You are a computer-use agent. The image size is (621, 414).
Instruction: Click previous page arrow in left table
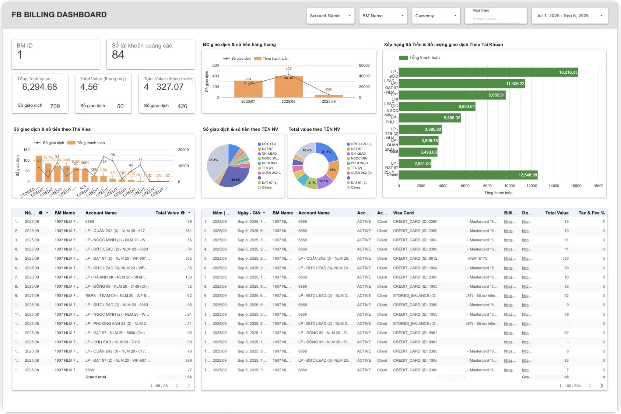[x=177, y=386]
